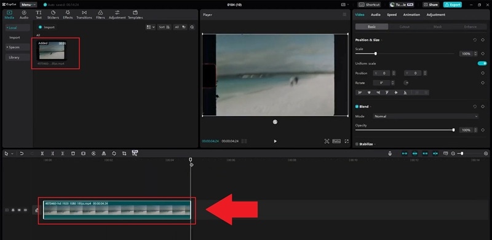Select the Mask sub-tab
Image resolution: width=492 pixels, height=240 pixels.
tap(437, 27)
